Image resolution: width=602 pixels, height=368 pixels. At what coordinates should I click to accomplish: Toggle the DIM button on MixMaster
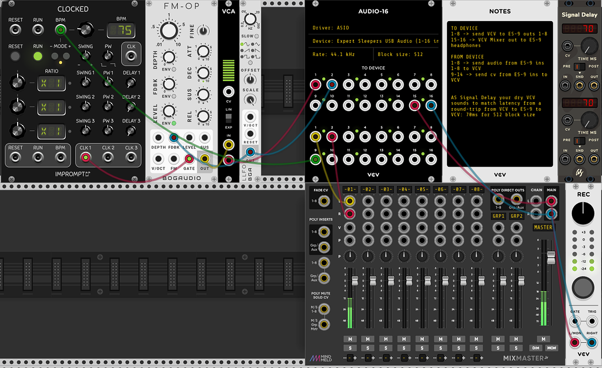pyautogui.click(x=536, y=348)
